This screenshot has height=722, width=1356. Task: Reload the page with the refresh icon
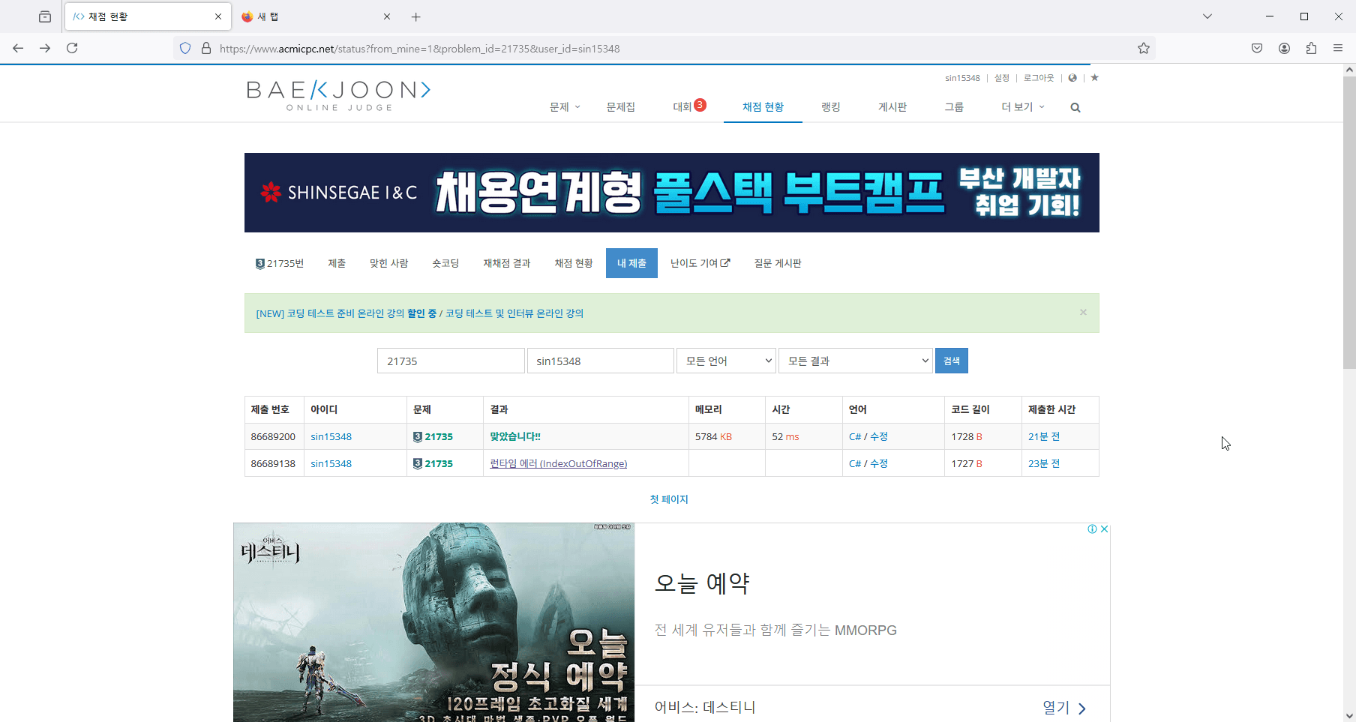72,48
